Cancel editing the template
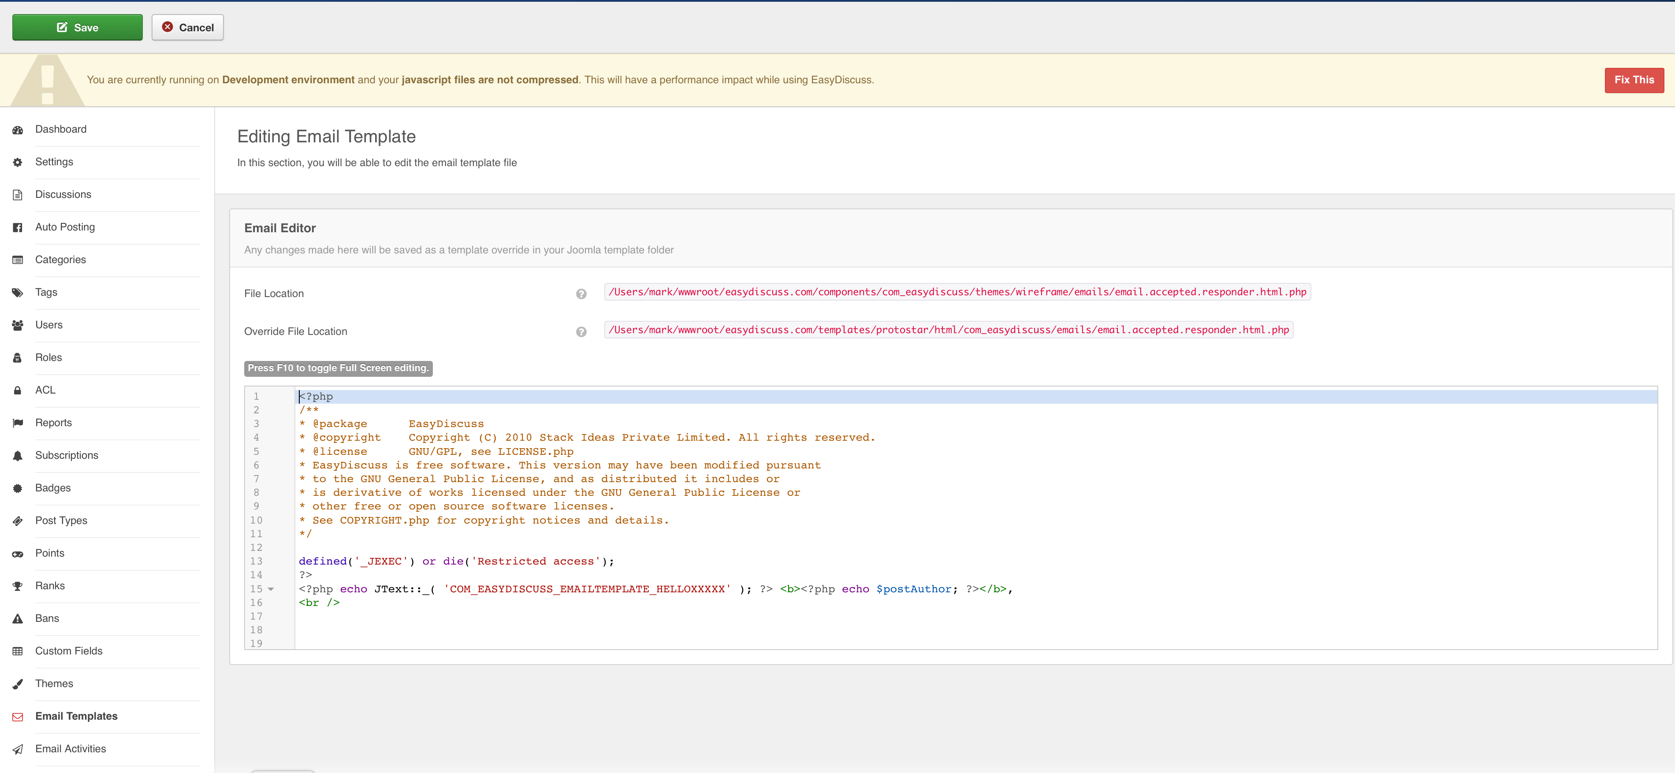Screen dimensions: 1675x773 (187, 27)
